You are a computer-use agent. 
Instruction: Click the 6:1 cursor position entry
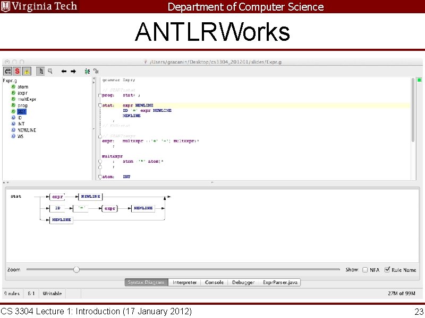pyautogui.click(x=31, y=294)
